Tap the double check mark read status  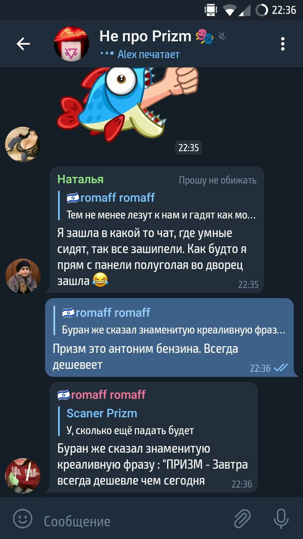click(281, 368)
